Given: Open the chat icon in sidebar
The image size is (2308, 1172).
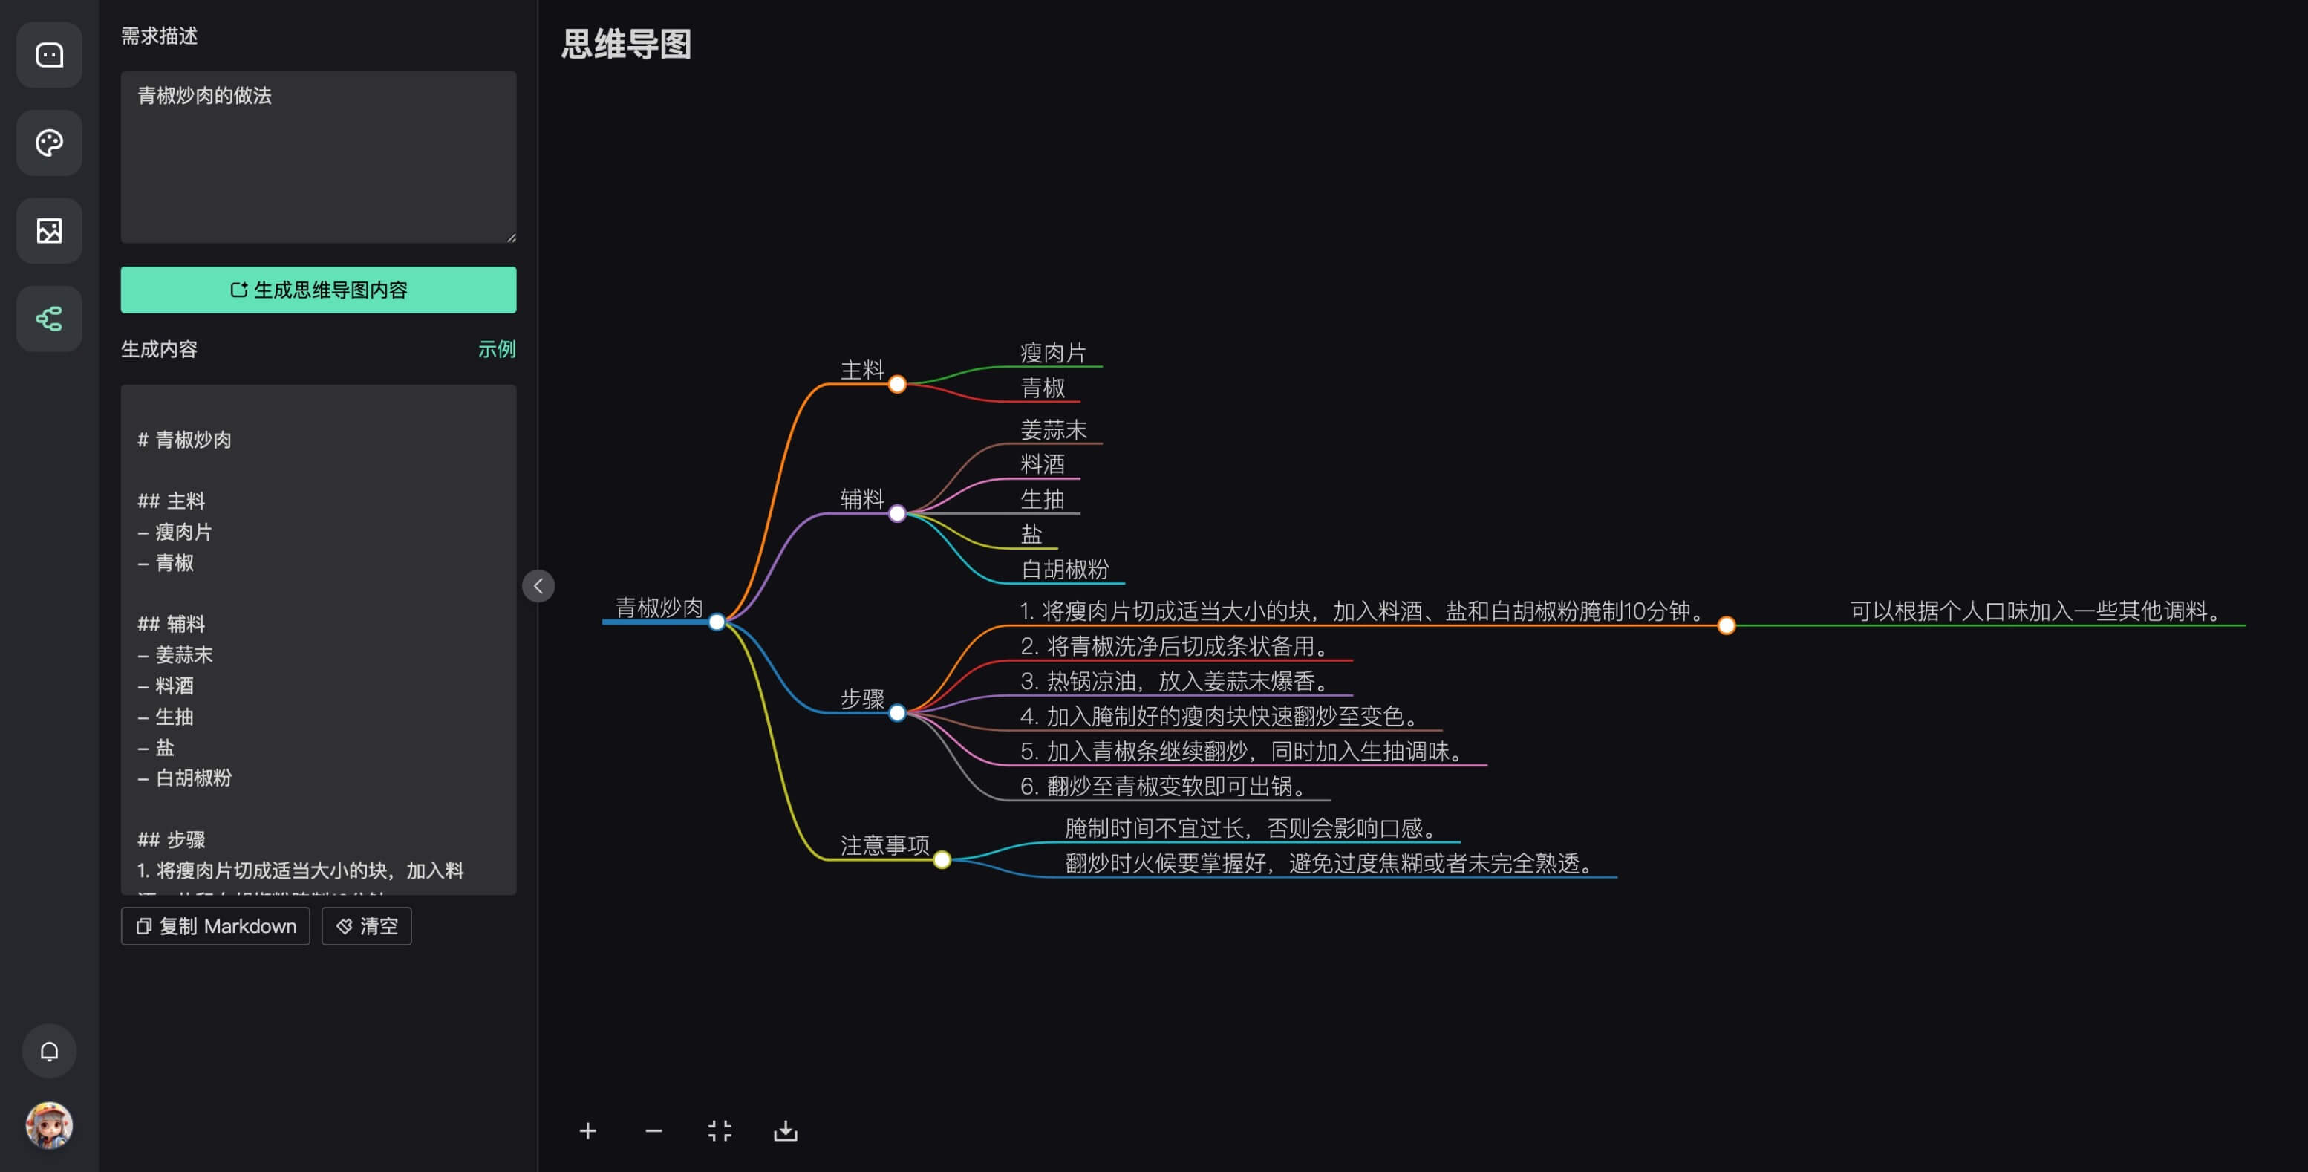Looking at the screenshot, I should 49,56.
